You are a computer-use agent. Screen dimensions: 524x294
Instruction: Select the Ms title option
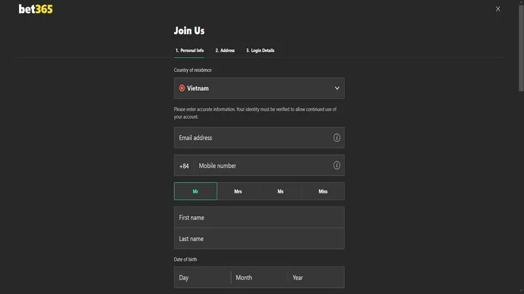click(x=280, y=191)
